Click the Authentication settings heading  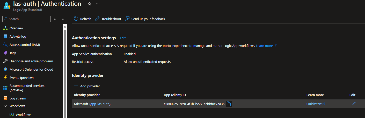coord(94,38)
